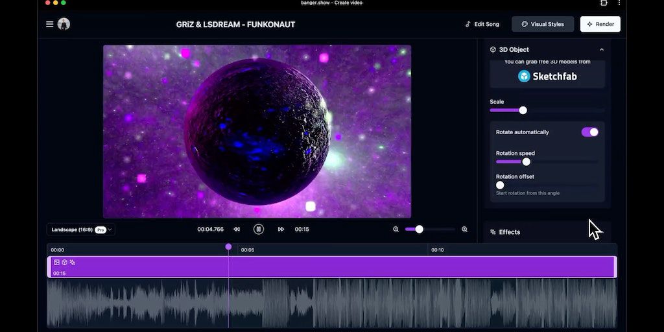
Task: Disable Rotate automatically toggle
Action: pos(589,132)
